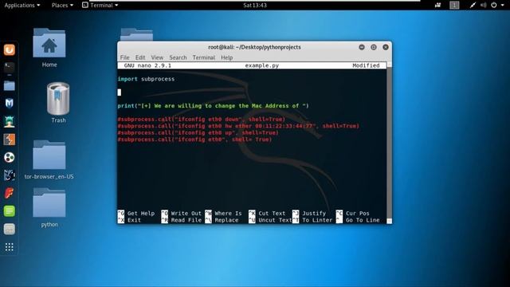Click the 'Write Out' nano shortcut
The image size is (510, 287).
(182, 214)
